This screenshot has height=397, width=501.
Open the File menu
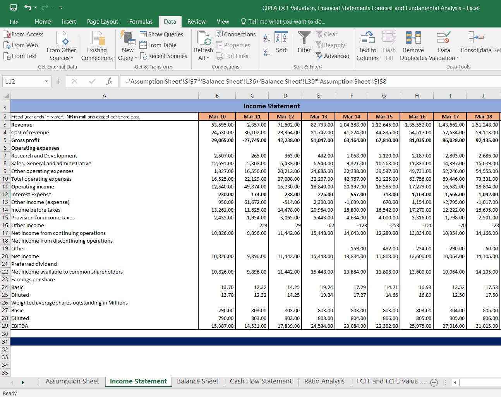(14, 22)
